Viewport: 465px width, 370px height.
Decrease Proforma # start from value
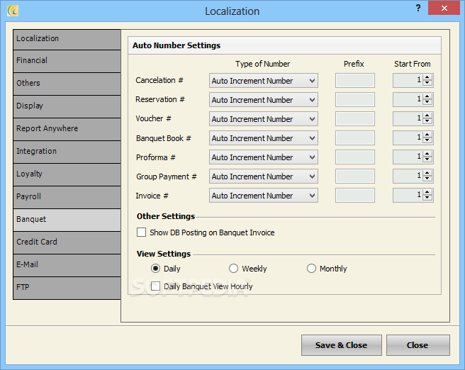pos(427,159)
